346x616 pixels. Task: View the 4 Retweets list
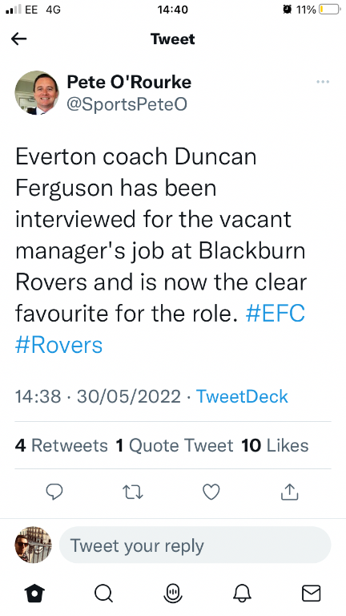tap(61, 445)
